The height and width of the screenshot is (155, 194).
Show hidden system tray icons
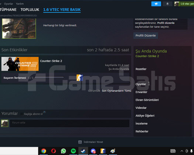(182, 151)
